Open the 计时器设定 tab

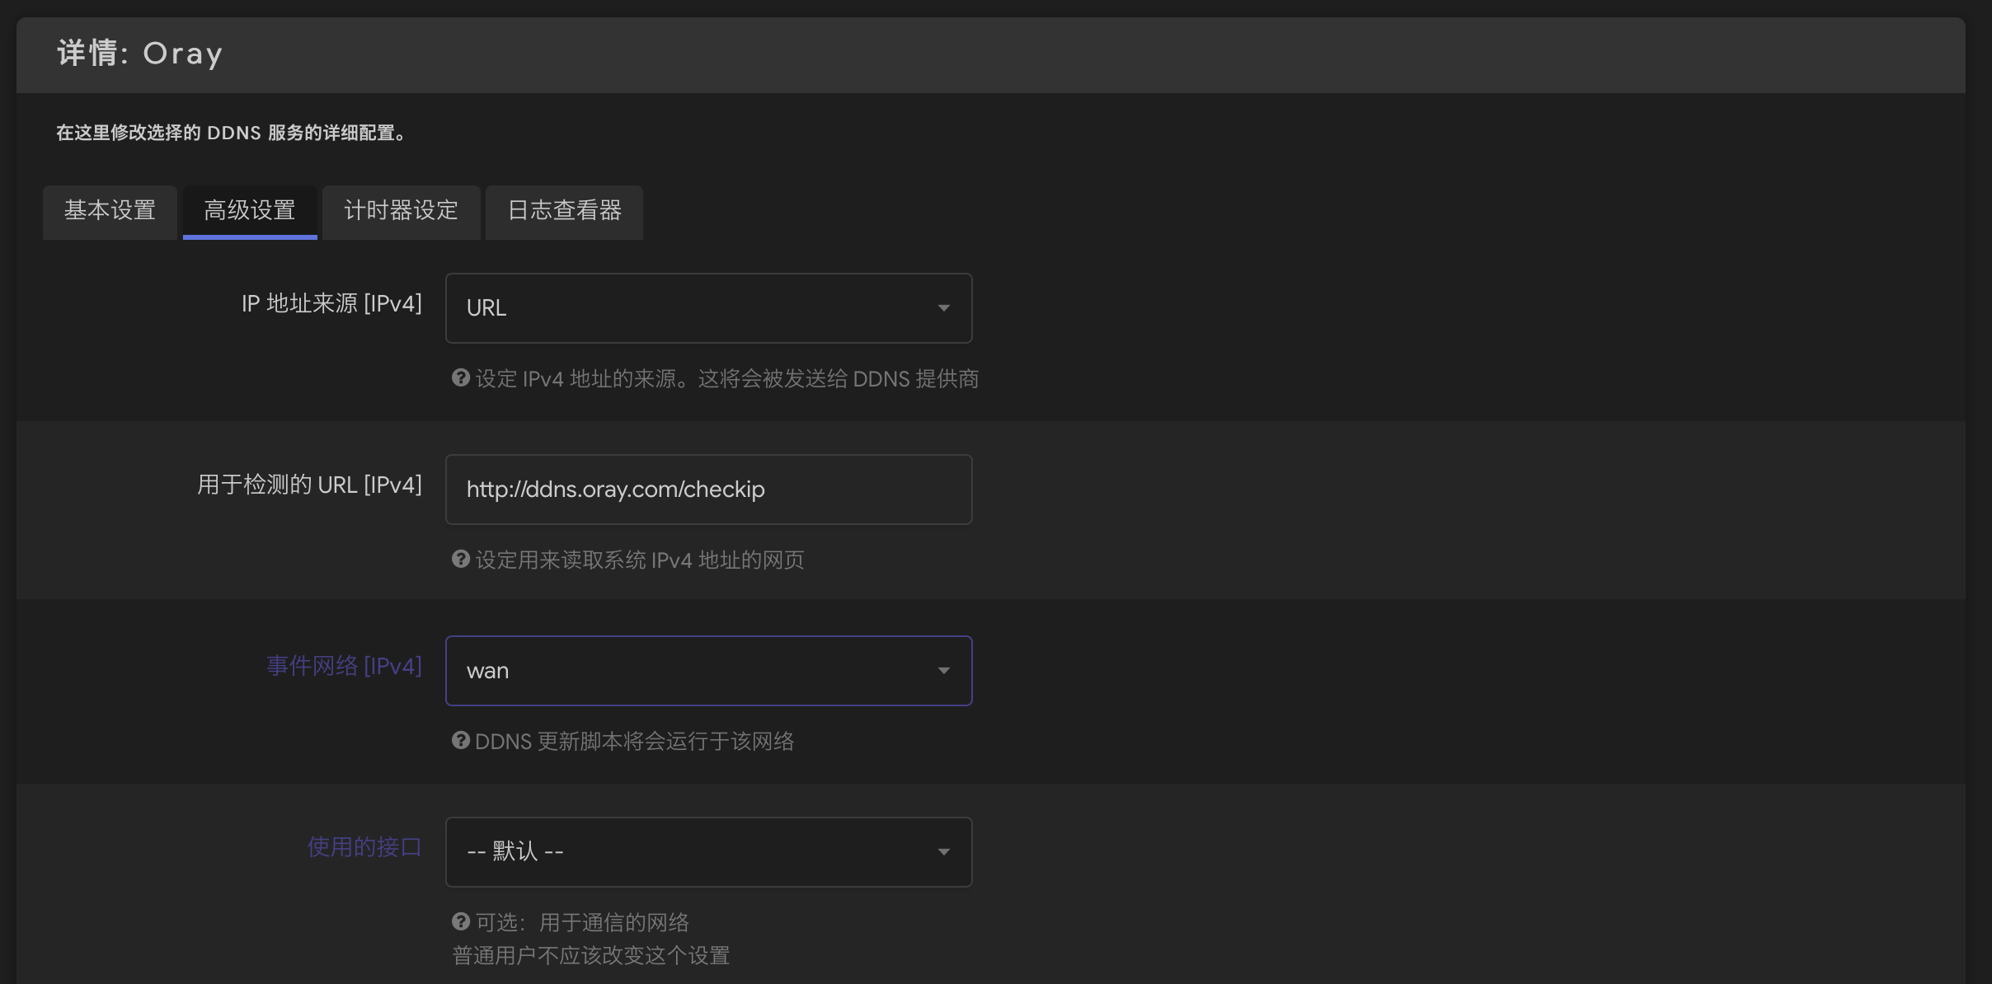pyautogui.click(x=401, y=211)
